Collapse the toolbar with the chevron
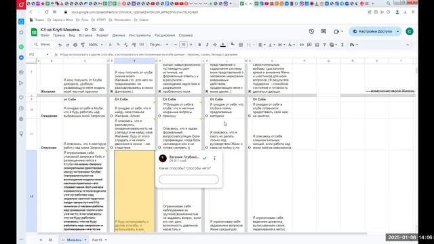Screen dimensions: 434x244 point(408,45)
